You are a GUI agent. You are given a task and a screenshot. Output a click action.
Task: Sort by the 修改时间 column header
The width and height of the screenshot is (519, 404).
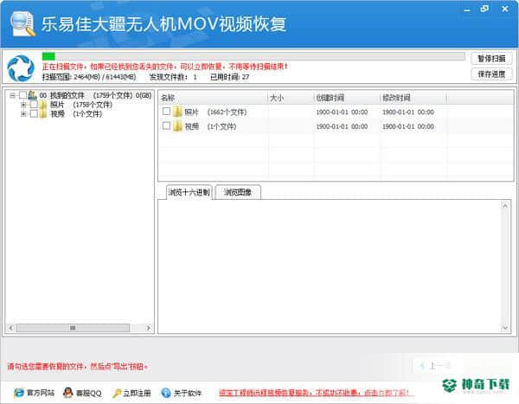coord(413,98)
